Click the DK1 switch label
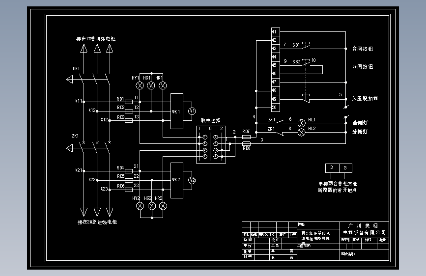Image resolution: width=426 pixels, height=276 pixels. tap(76, 69)
